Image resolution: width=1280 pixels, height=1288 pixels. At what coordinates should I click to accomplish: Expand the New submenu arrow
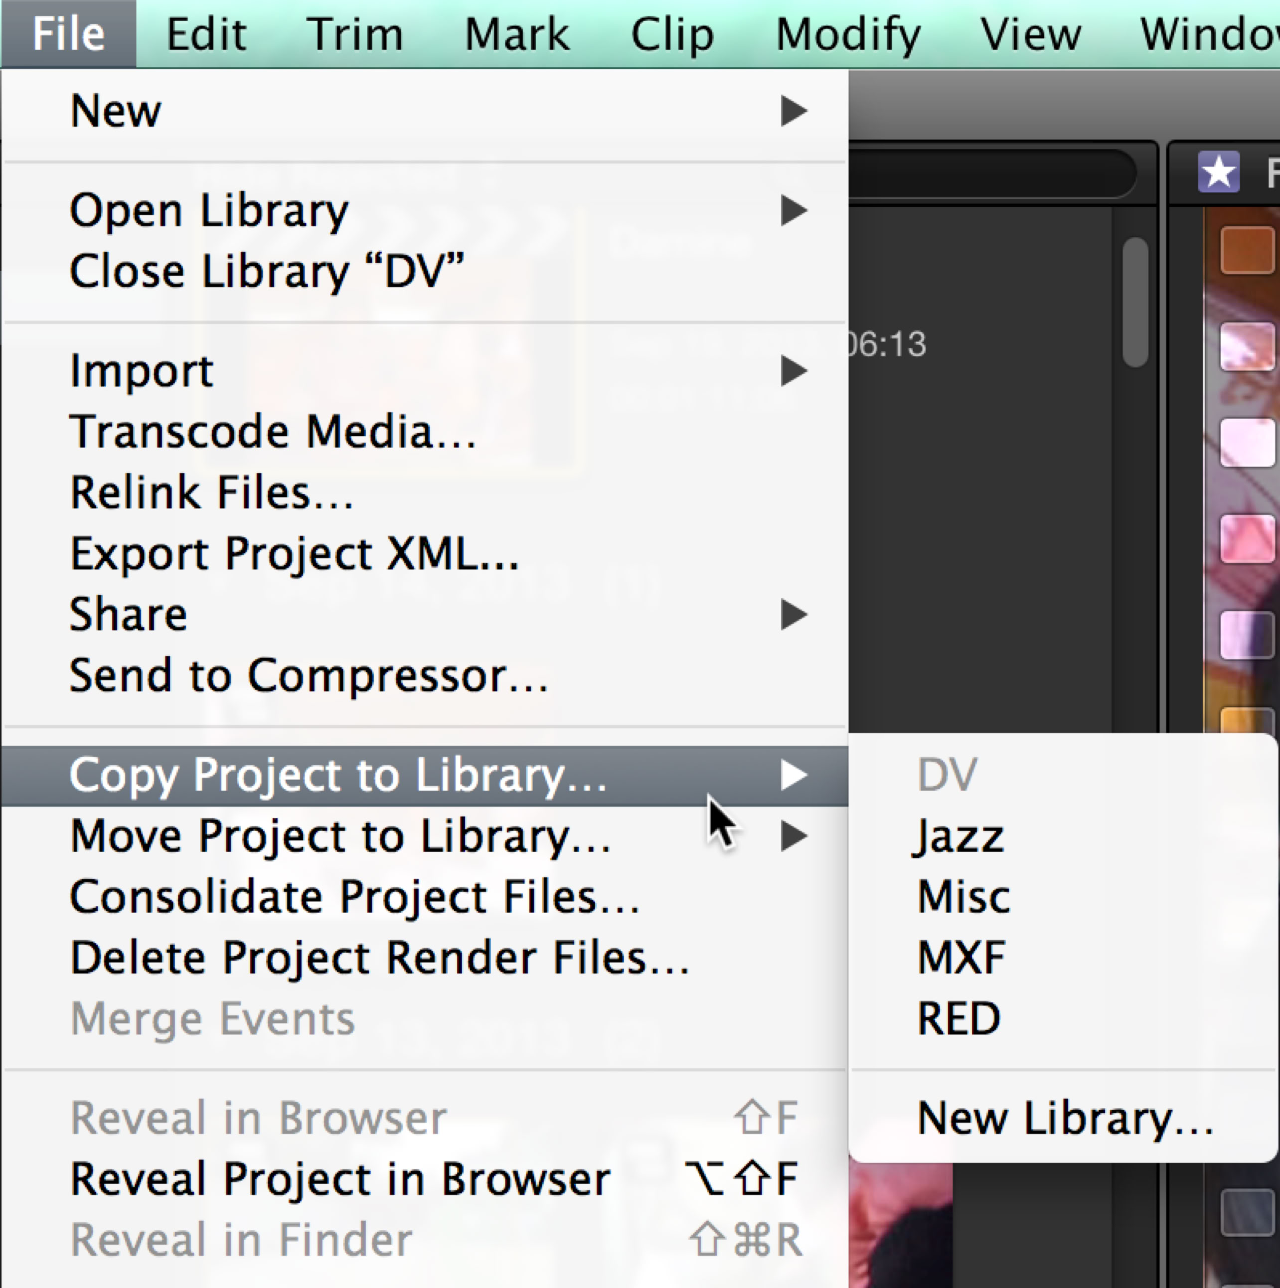pyautogui.click(x=794, y=111)
